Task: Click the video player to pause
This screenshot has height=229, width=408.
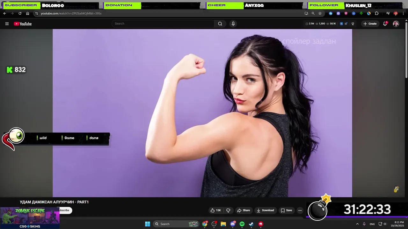Action: coord(202,113)
